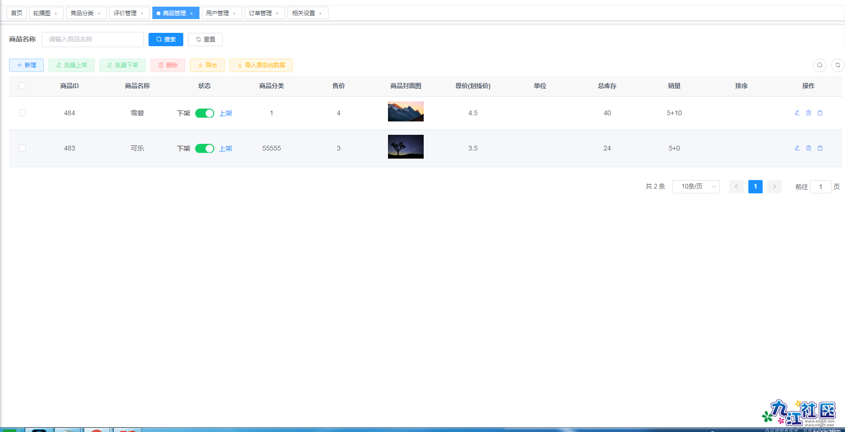Click the round search toggle icon above table
This screenshot has width=845, height=432.
pos(819,65)
